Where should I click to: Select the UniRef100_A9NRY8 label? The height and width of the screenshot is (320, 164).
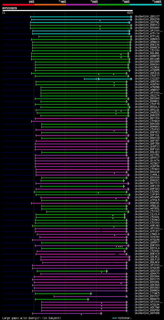[x=147, y=56]
